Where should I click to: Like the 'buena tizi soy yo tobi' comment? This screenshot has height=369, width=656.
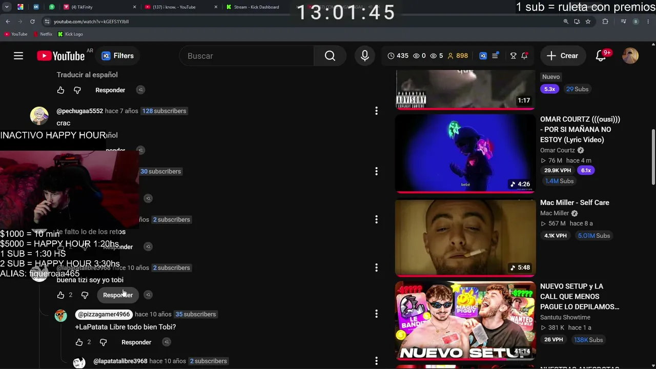click(60, 295)
